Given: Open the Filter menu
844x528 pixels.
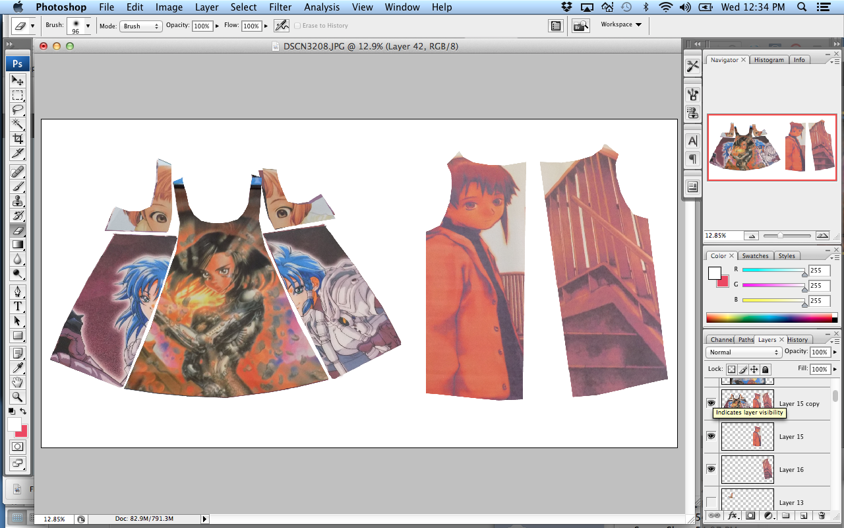Looking at the screenshot, I should pyautogui.click(x=280, y=7).
